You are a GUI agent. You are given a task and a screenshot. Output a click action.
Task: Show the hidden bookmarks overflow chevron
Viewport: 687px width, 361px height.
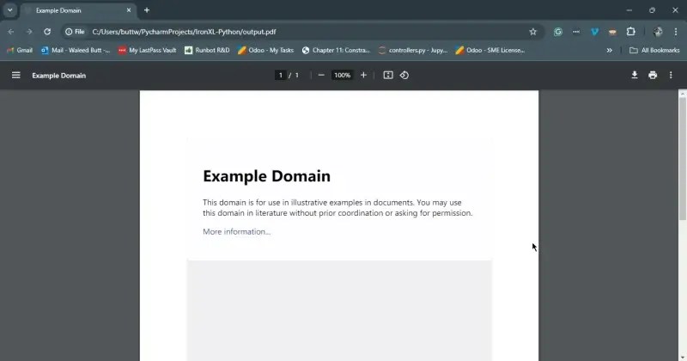tap(609, 51)
